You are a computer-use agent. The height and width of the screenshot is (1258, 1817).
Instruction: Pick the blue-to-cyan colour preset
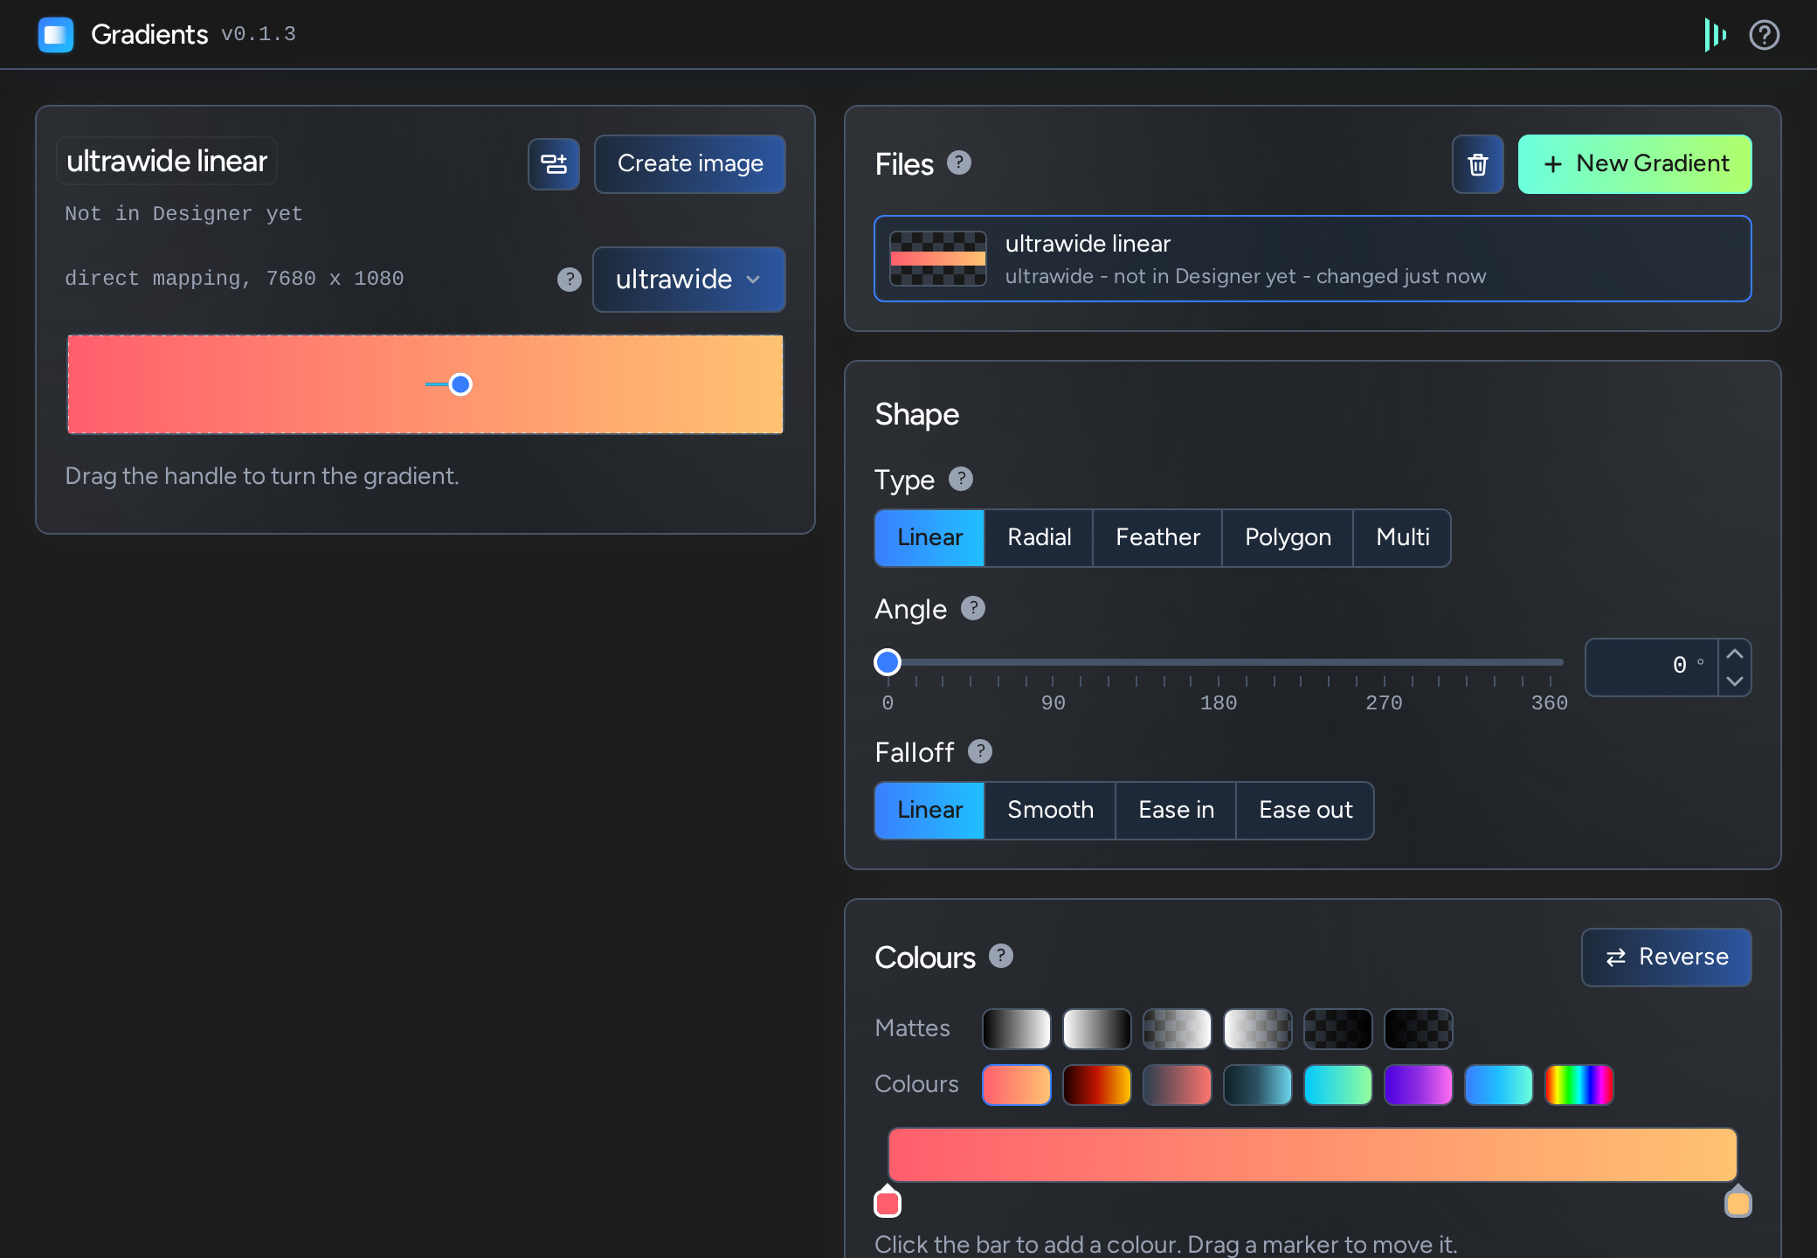tap(1499, 1085)
